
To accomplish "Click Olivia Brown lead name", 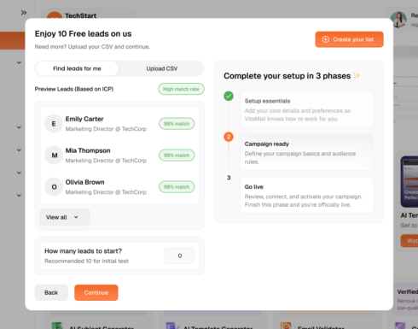I will 84,182.
